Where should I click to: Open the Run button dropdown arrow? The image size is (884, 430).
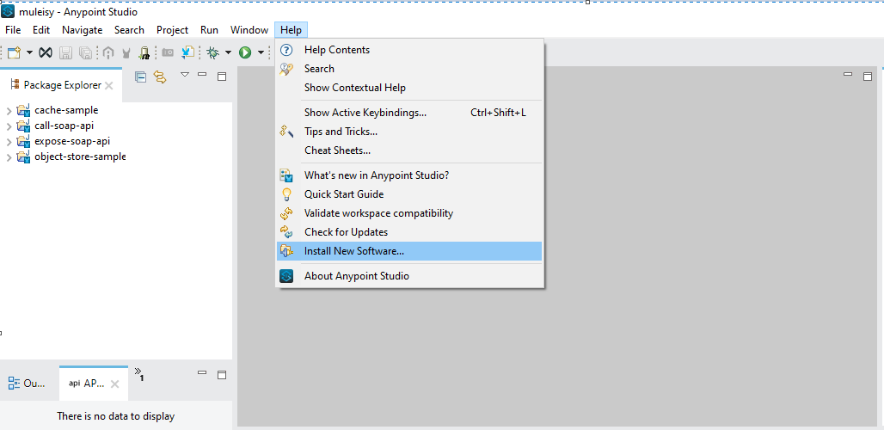click(x=261, y=52)
